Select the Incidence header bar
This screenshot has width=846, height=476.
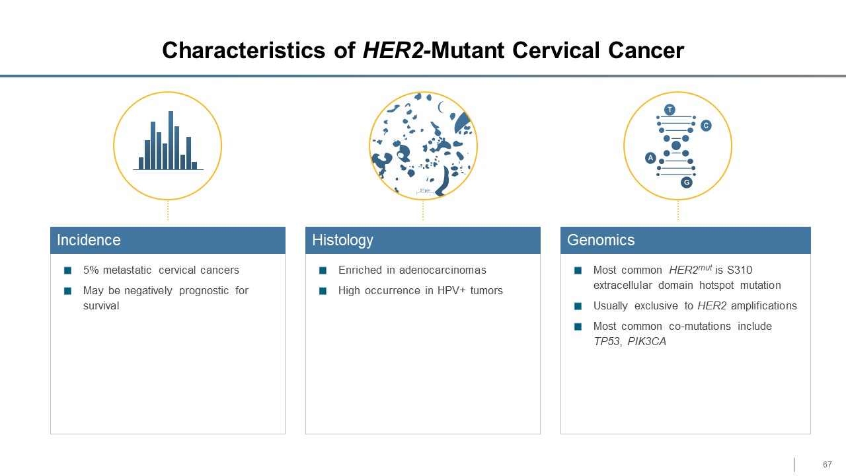click(x=168, y=240)
